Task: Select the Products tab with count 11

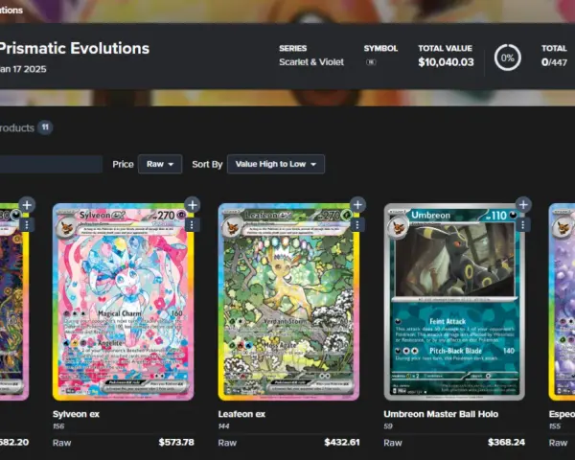Action: tap(26, 127)
